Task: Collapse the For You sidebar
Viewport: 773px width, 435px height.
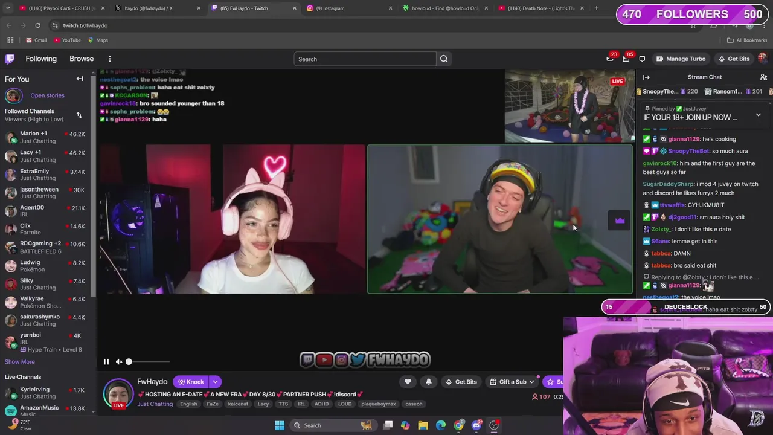Action: [80, 79]
